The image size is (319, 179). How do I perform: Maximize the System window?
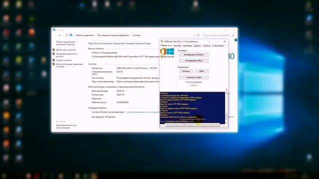(x=226, y=30)
